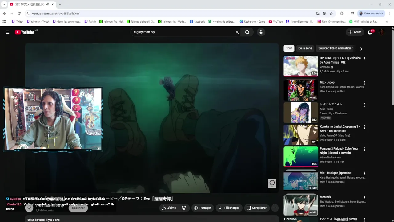Click the install app icon in address bar
Image resolution: width=394 pixels, height=222 pixels.
[318, 14]
